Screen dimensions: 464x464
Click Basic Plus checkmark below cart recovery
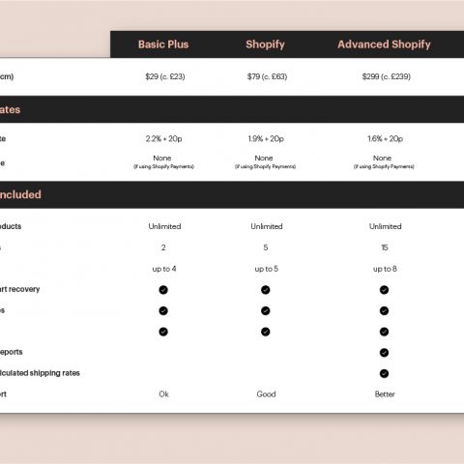point(163,310)
